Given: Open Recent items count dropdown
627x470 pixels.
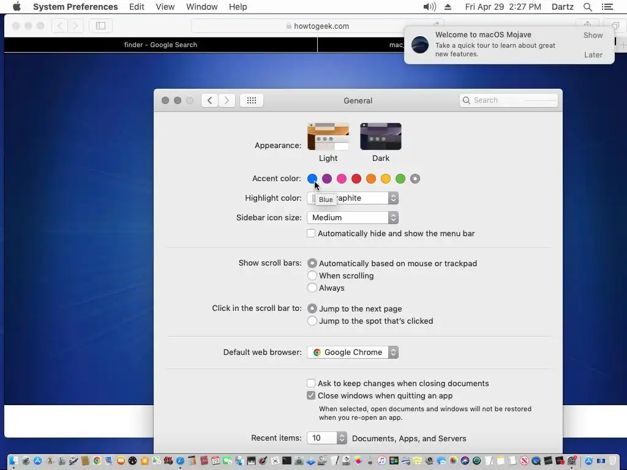Looking at the screenshot, I should coord(327,438).
